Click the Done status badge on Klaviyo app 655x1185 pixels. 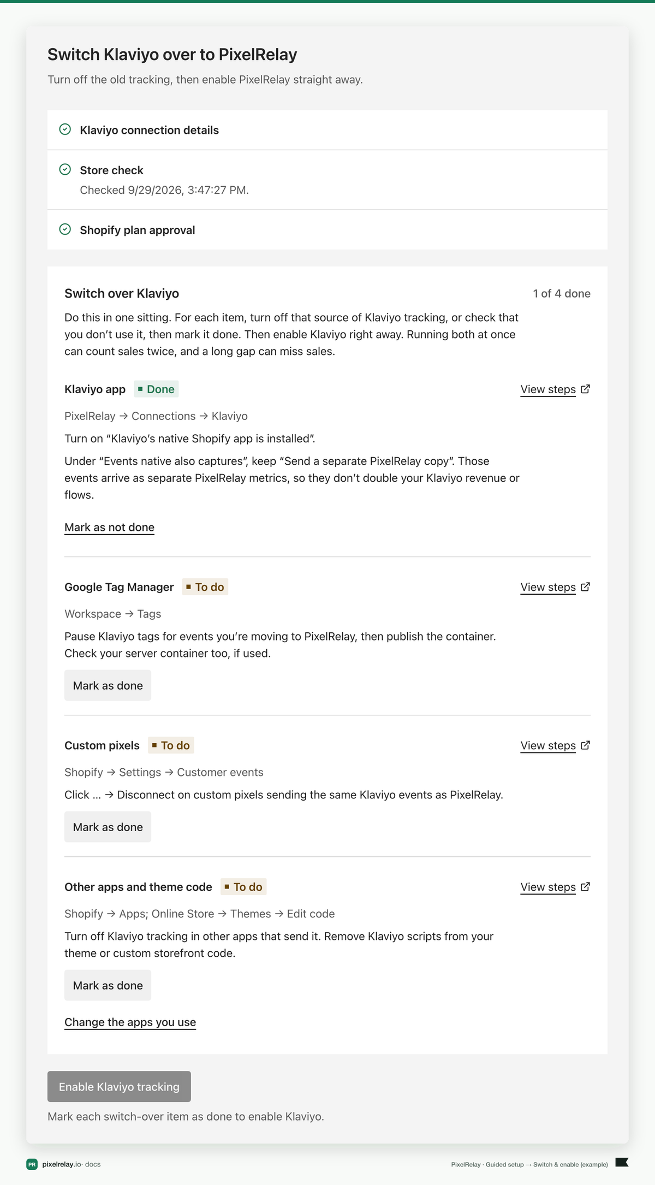tap(156, 389)
